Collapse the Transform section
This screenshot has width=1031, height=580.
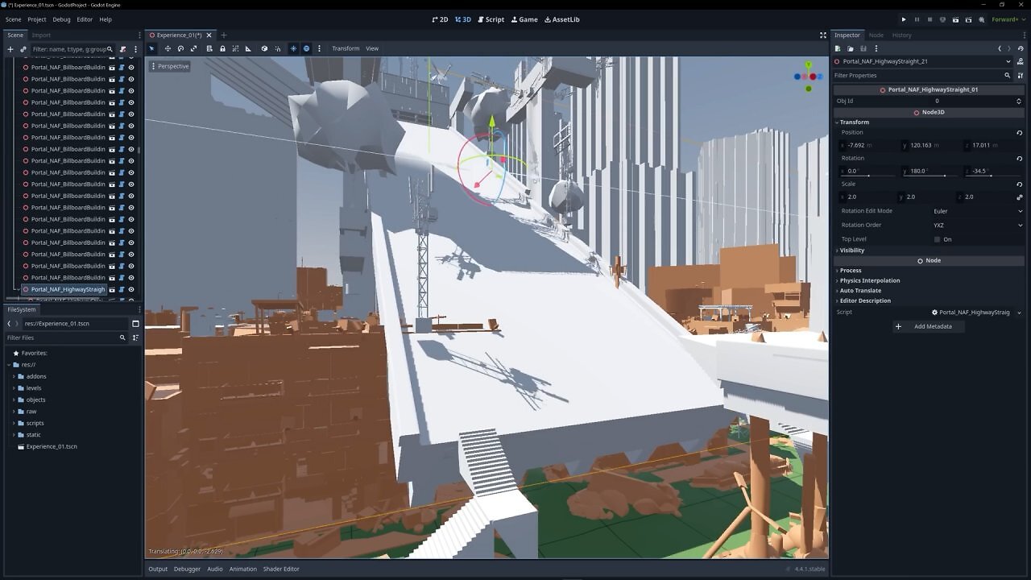(854, 122)
